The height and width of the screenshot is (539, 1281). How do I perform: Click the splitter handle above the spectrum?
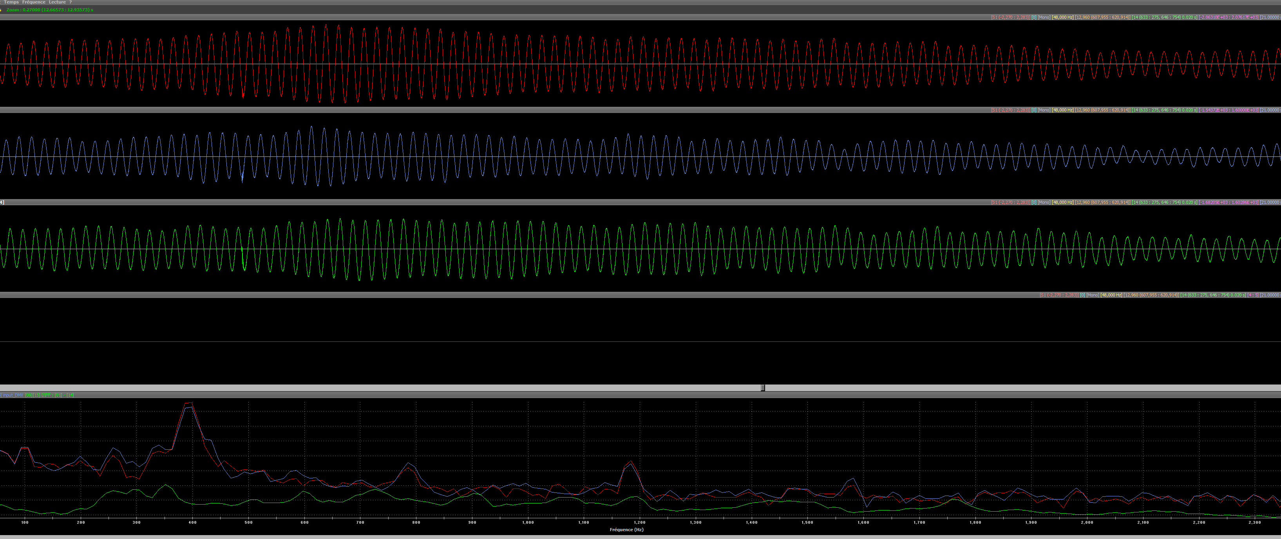click(763, 388)
